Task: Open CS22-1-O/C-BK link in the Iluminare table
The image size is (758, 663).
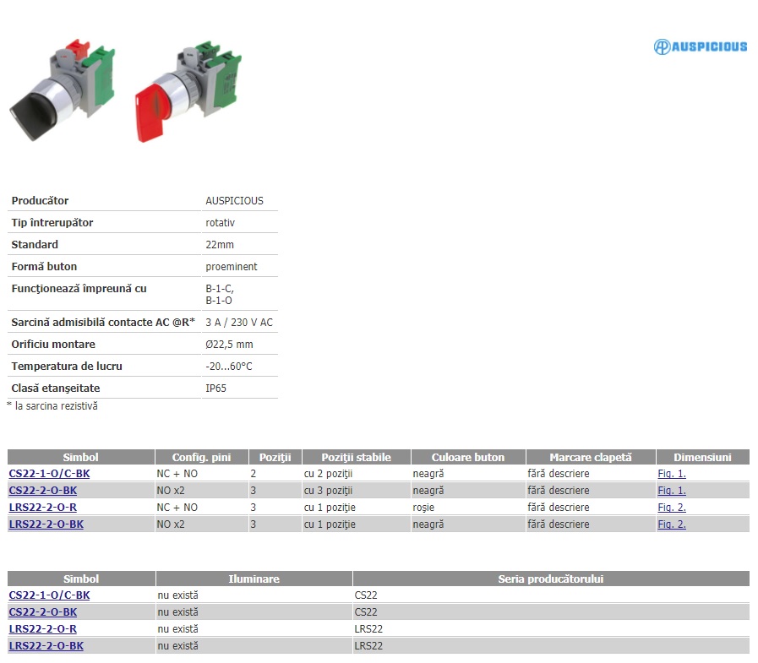Action: click(49, 595)
